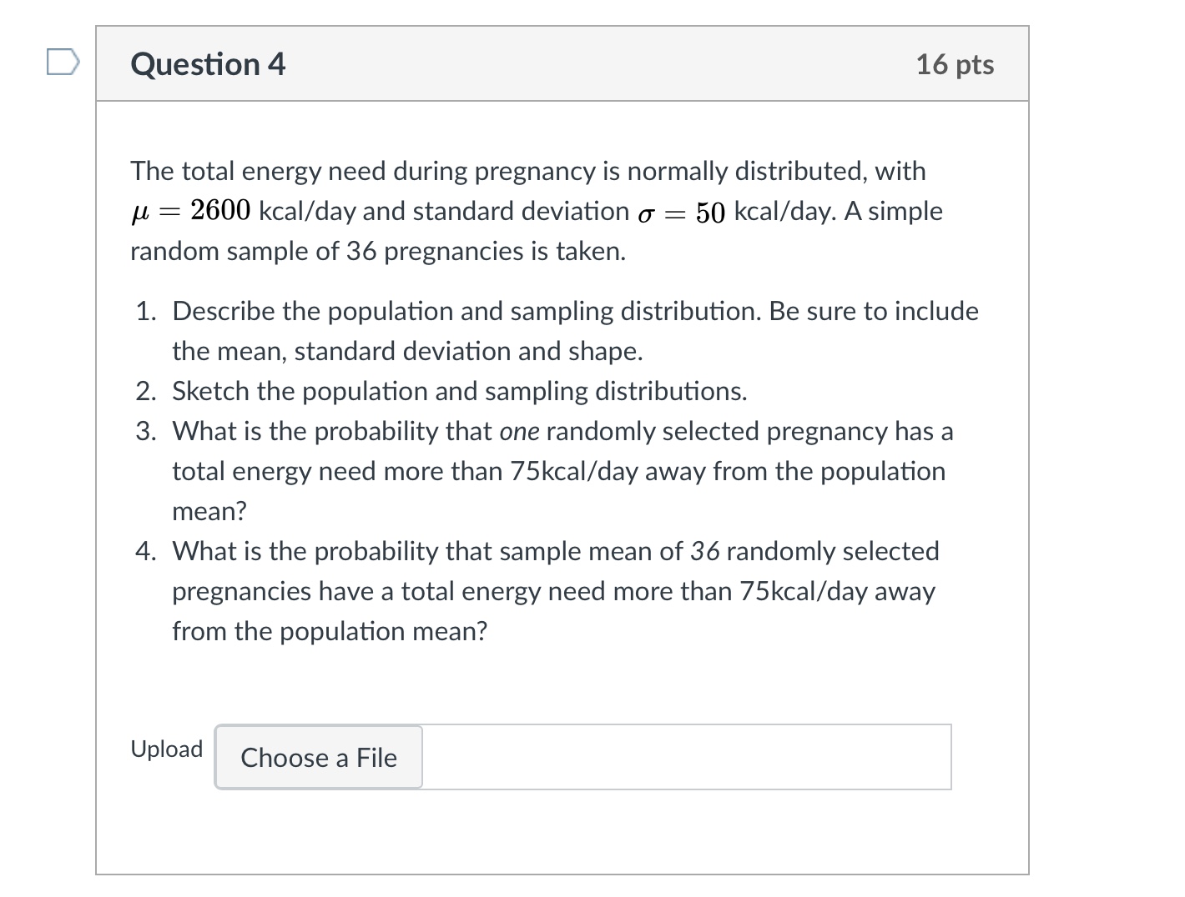The width and height of the screenshot is (1185, 897).
Task: Click the Question 4 title text
Action: pos(208,64)
